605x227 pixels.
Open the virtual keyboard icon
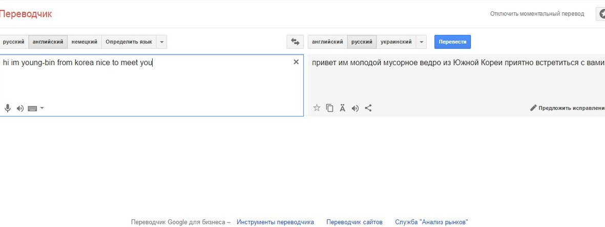coord(32,108)
